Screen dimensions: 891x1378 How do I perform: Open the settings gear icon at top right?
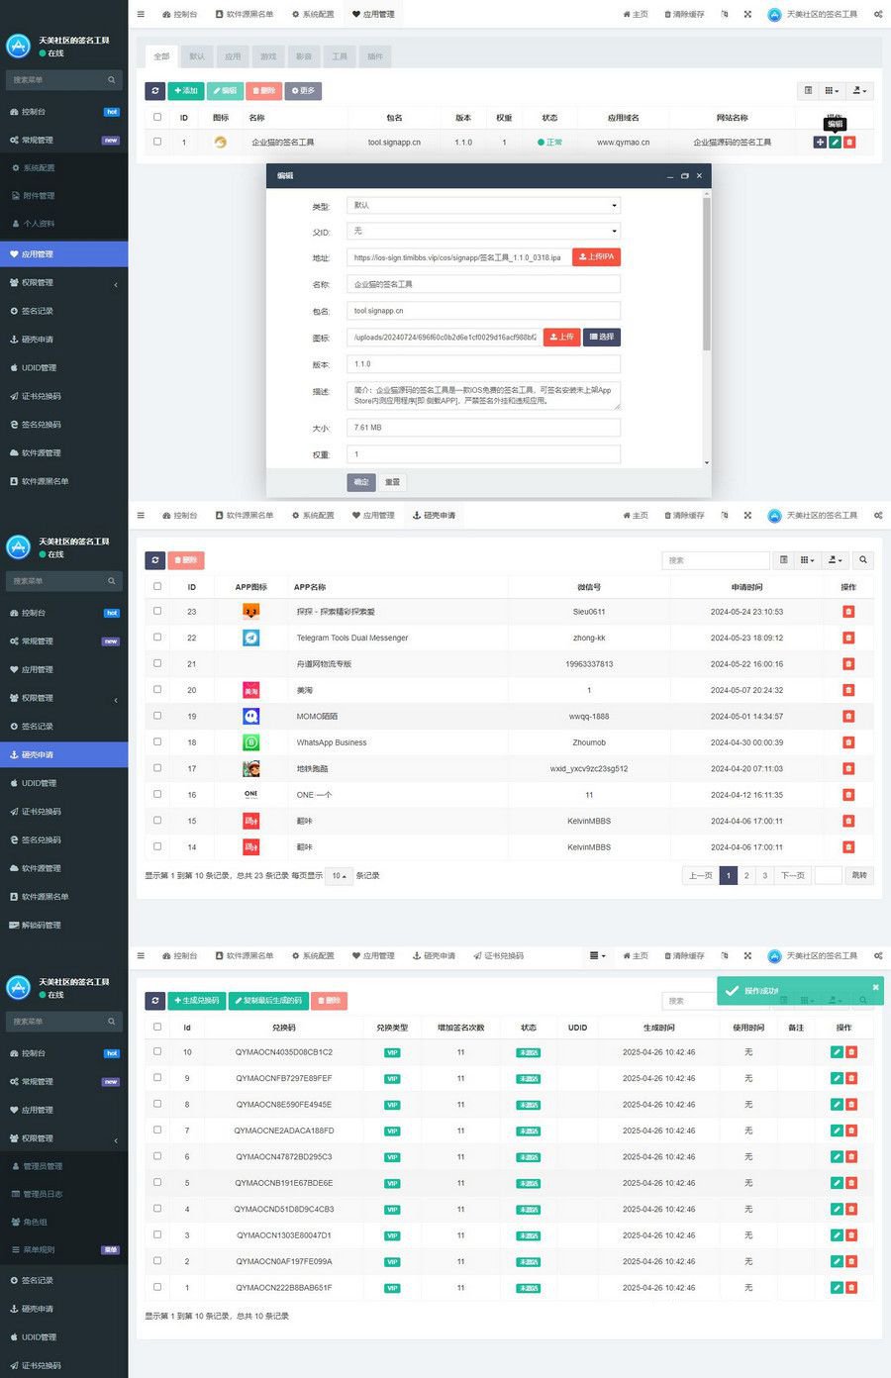pos(877,14)
